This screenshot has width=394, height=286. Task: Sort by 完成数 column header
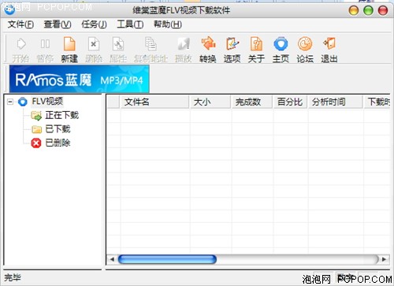[252, 102]
